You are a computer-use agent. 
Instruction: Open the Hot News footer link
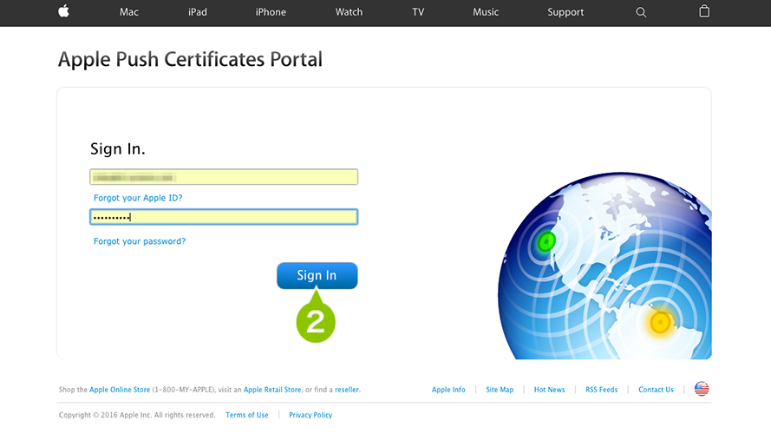pyautogui.click(x=549, y=390)
